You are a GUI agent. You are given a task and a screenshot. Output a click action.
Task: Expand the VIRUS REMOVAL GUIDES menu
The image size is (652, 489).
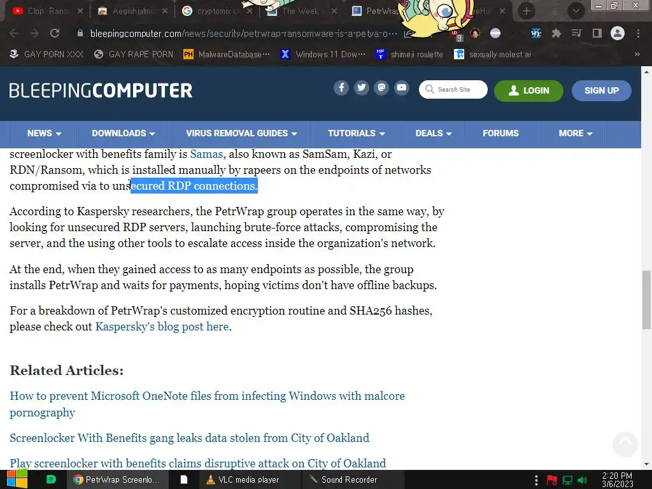coord(241,134)
